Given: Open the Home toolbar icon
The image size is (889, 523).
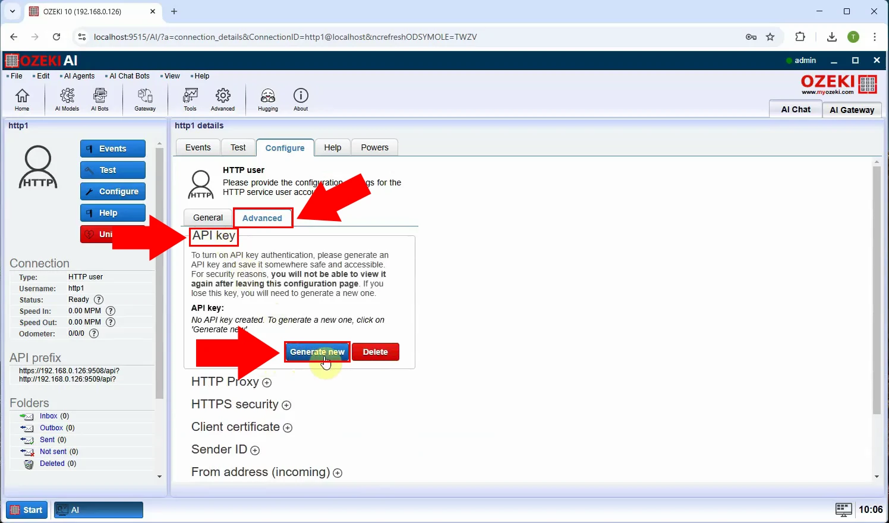Looking at the screenshot, I should 22,99.
